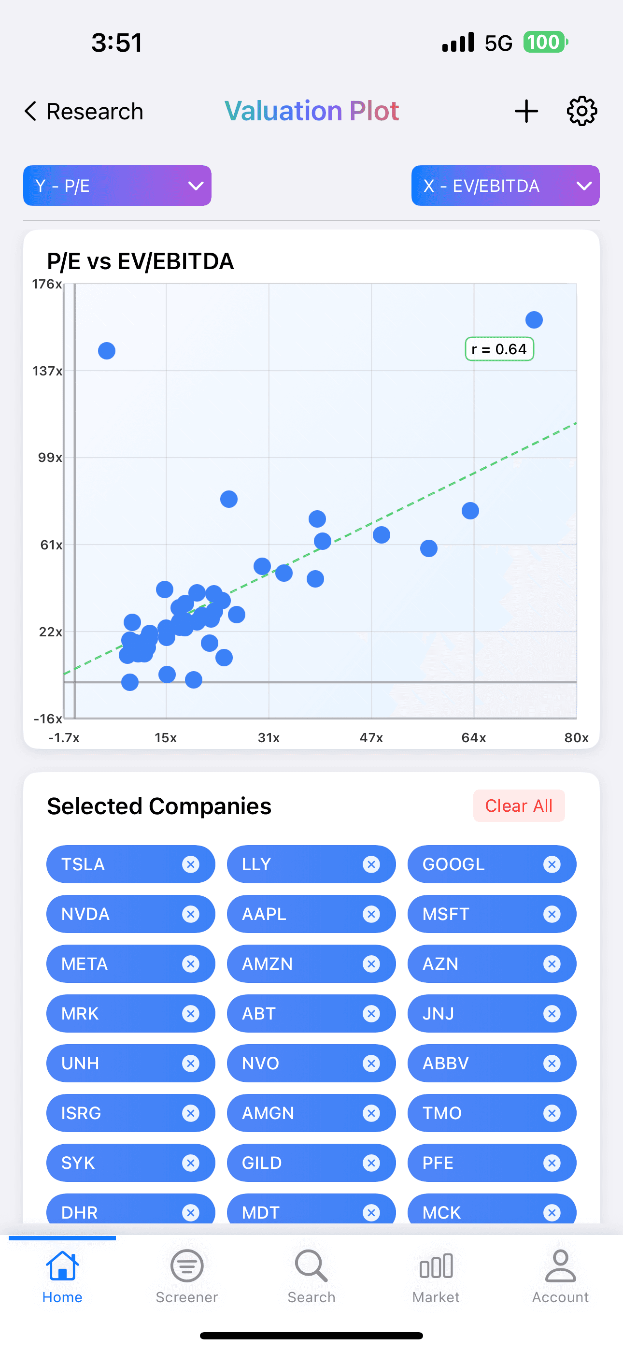Tap the plus icon to add a company
The width and height of the screenshot is (623, 1351).
click(526, 111)
